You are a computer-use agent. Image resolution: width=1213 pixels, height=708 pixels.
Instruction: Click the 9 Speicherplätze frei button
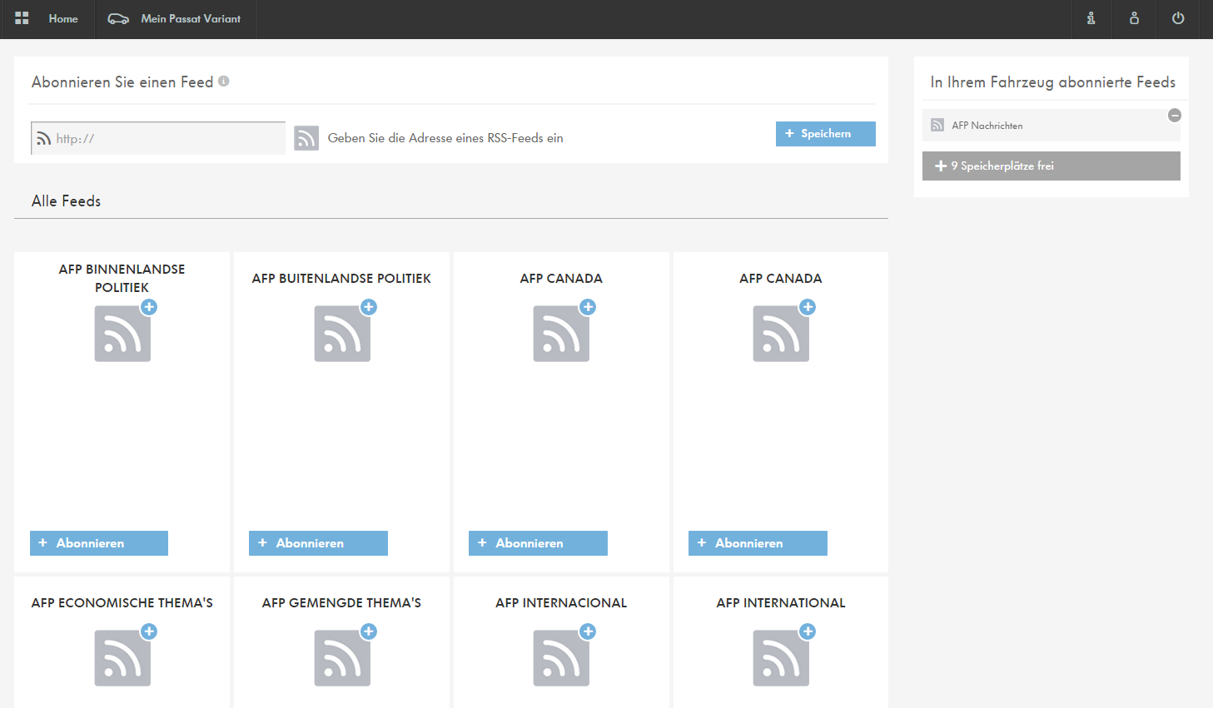[1051, 166]
